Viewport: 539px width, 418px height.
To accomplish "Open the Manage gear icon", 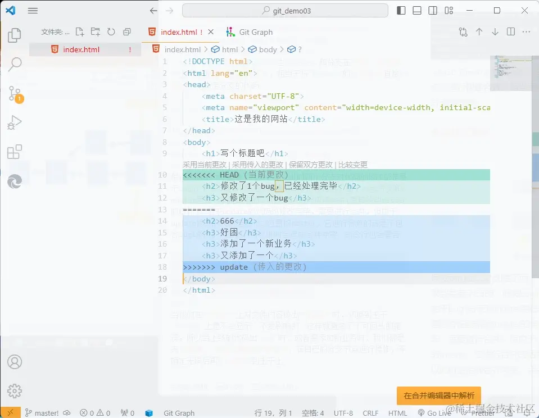I will pyautogui.click(x=15, y=391).
